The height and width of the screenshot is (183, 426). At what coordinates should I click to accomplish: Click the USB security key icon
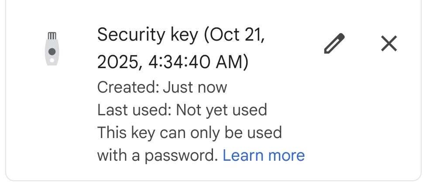tap(52, 49)
